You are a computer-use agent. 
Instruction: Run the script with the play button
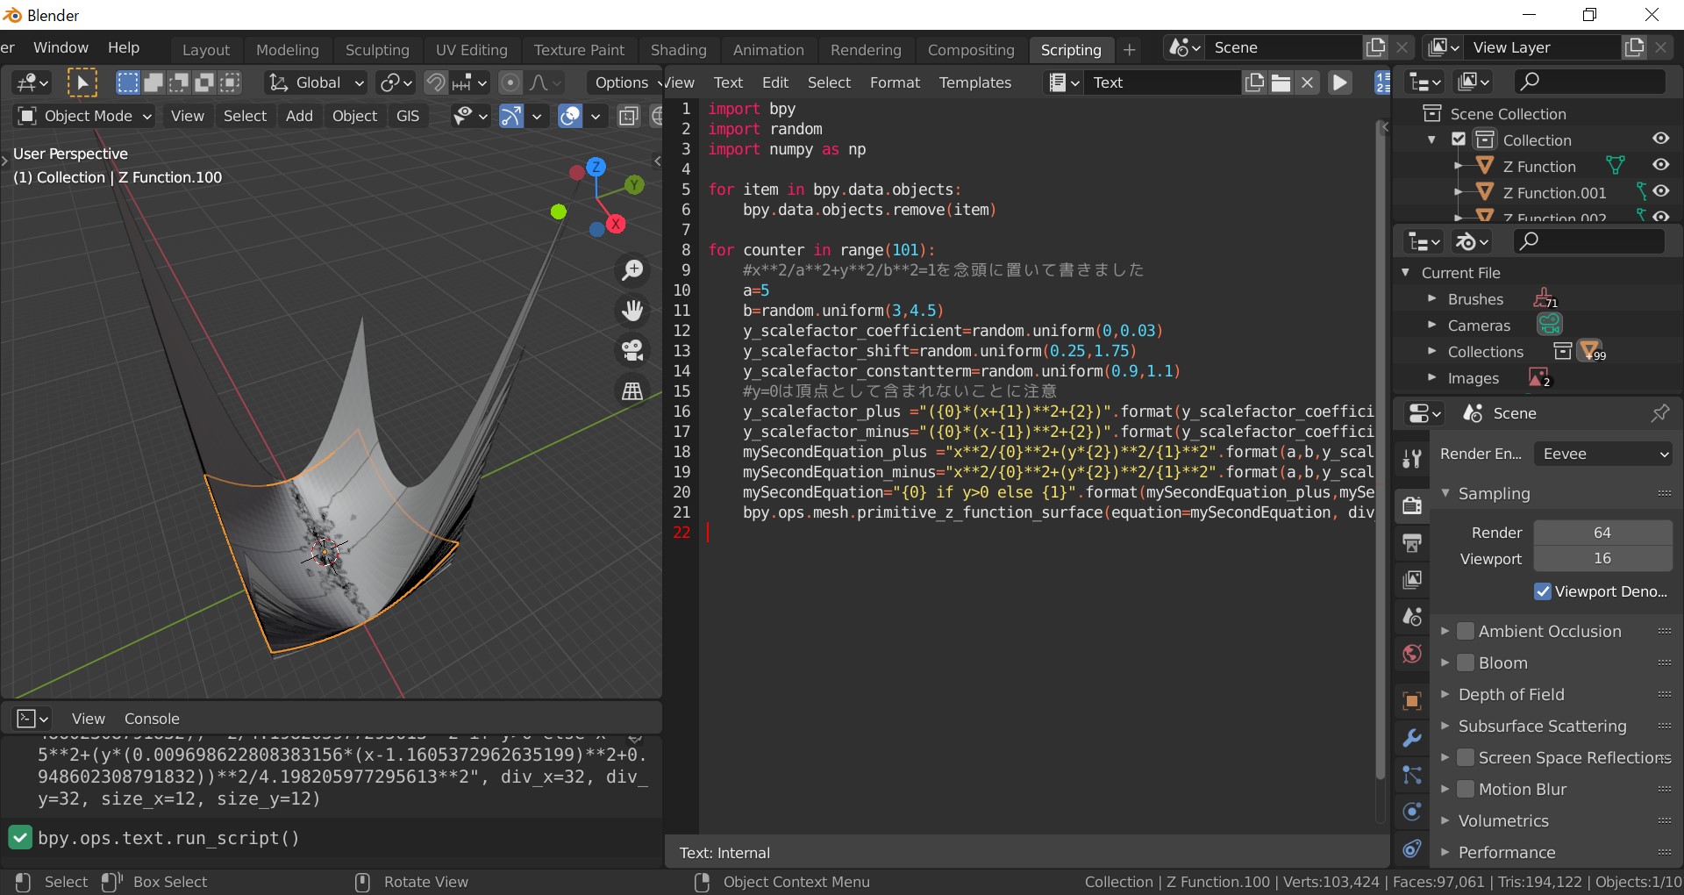[1339, 82]
